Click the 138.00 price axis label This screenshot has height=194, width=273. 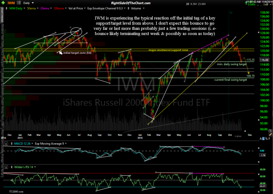pos(264,12)
